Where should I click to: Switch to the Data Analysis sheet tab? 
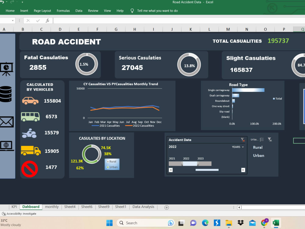[x=143, y=207]
